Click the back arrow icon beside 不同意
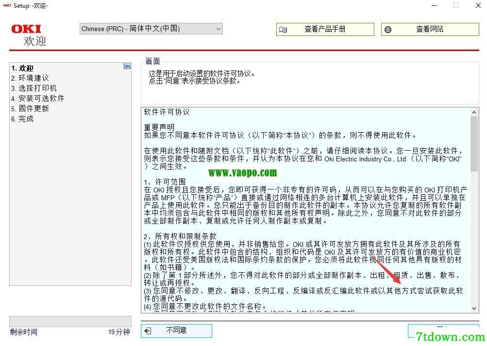Screen dimensions: 487x346 coord(148,331)
